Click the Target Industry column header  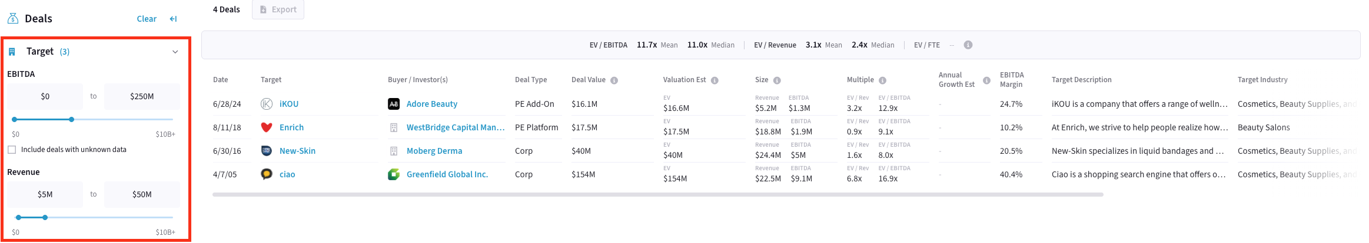click(x=1262, y=80)
